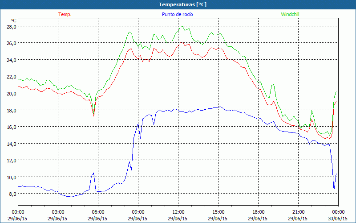356x223 pixels.
Task: Click the 24,0 y-axis value
Action: point(12,60)
